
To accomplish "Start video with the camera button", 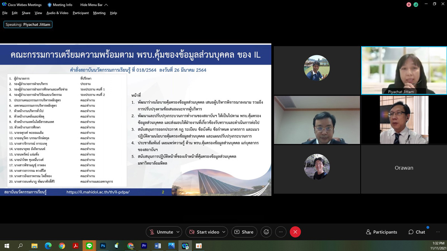I will pos(204,232).
